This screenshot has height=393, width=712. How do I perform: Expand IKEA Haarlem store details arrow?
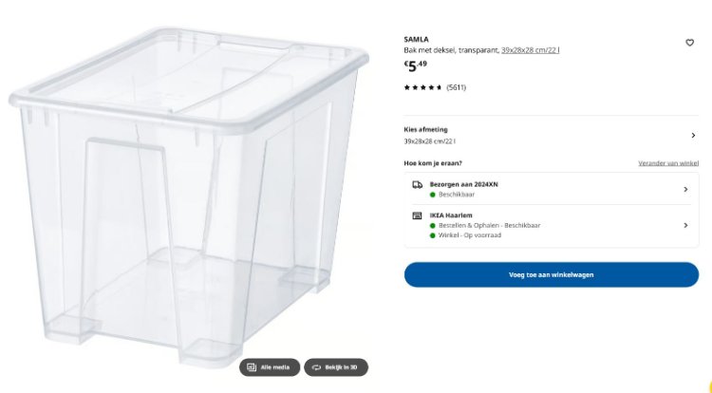(x=685, y=225)
